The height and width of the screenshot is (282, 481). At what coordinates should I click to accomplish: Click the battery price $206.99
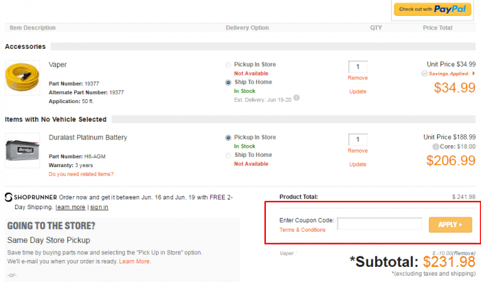tap(451, 161)
